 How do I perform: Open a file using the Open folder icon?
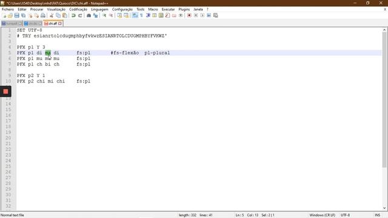(10, 15)
